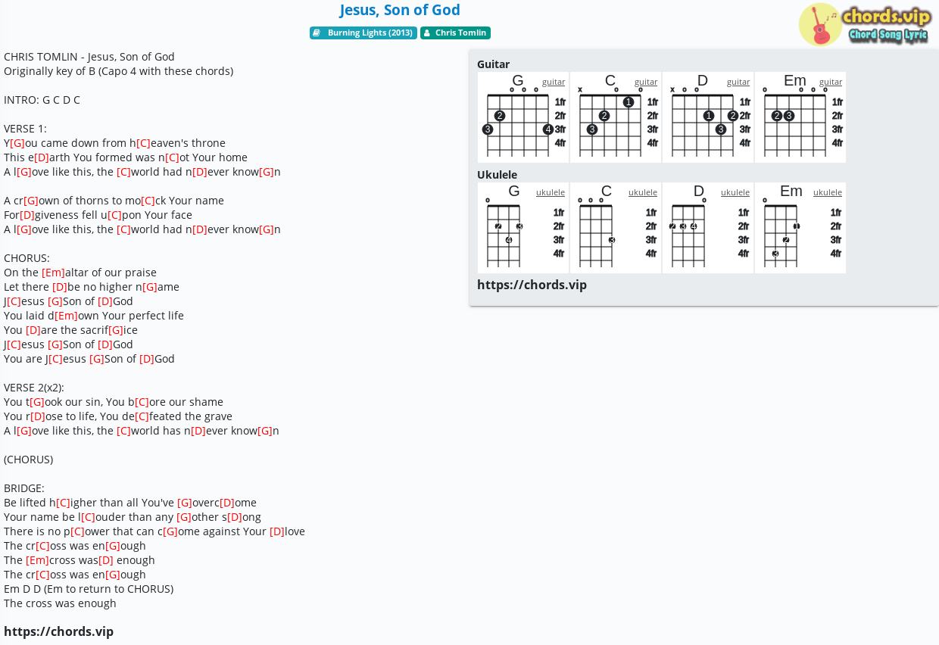Click the ukulele D chord diagram
Viewport: 939px width, 645px height.
[708, 228]
